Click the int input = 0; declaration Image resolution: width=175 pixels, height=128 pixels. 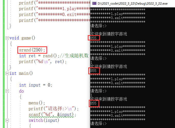[35, 85]
